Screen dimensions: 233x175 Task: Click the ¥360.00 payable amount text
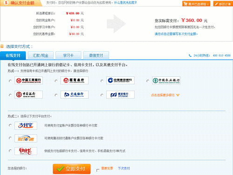pyautogui.click(x=192, y=20)
